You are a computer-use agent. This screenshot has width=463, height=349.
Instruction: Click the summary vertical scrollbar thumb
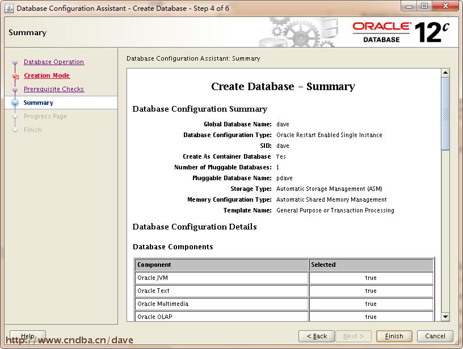(445, 114)
